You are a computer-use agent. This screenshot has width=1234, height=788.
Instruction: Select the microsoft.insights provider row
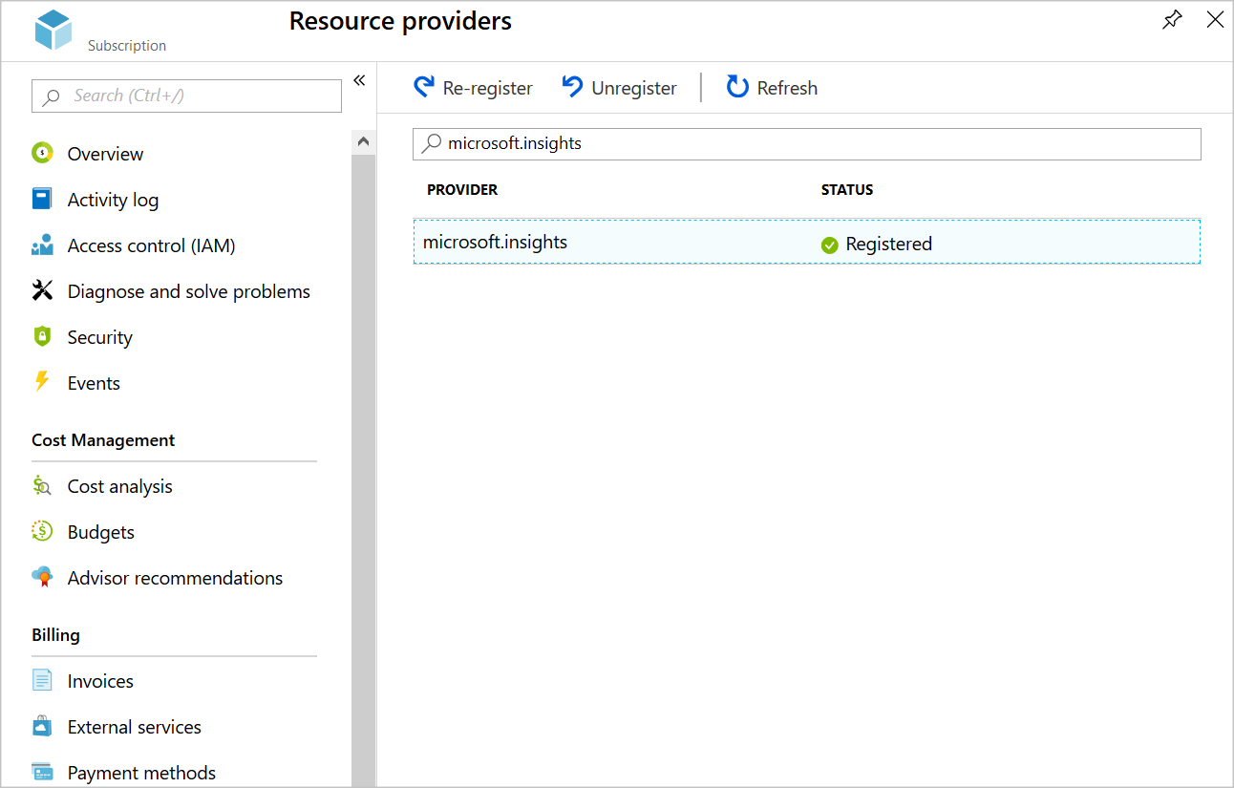(x=806, y=242)
